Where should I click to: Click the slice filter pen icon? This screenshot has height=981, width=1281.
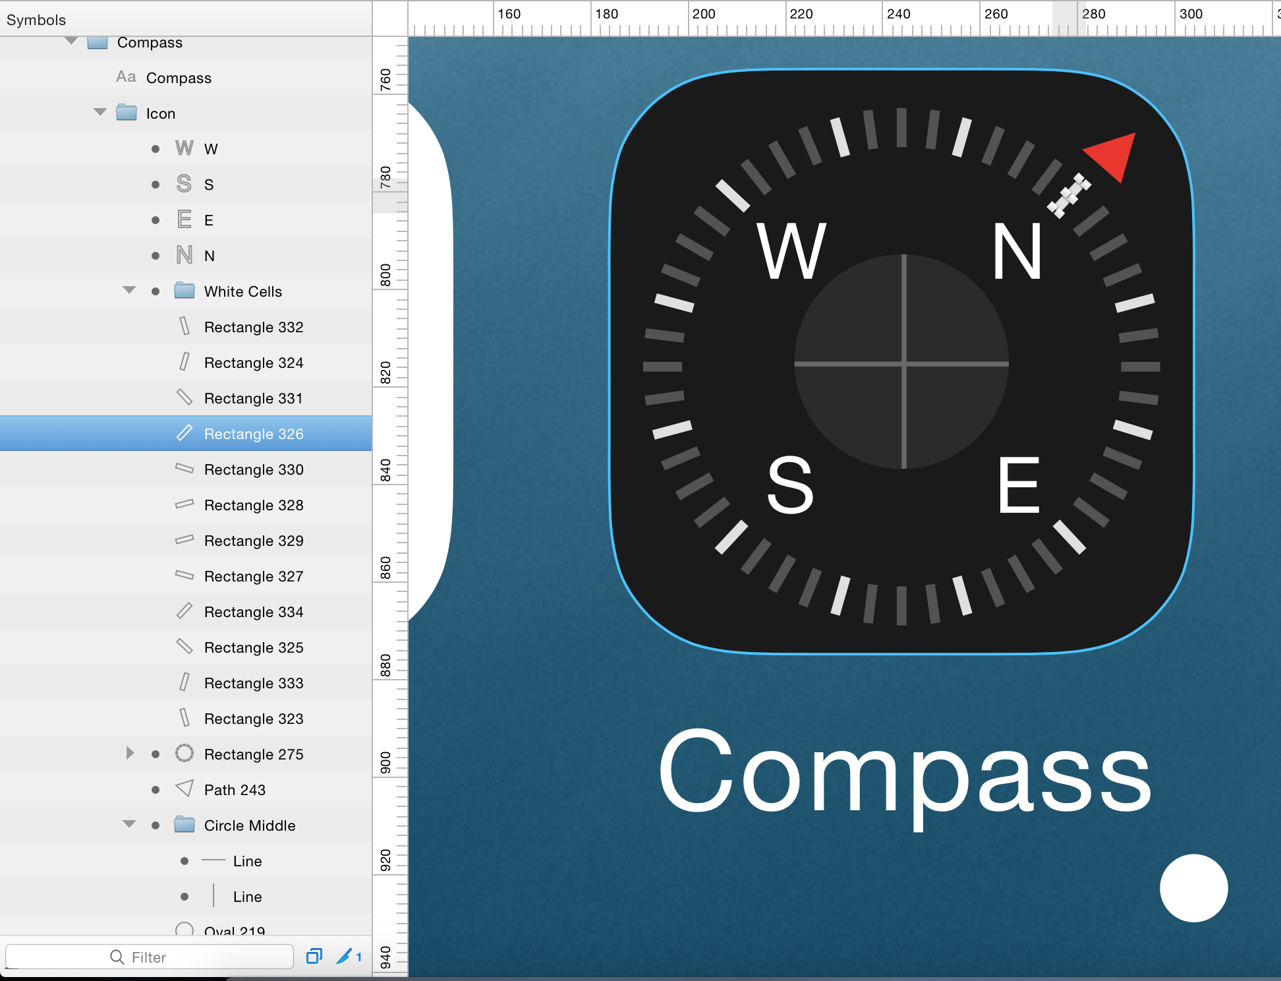pyautogui.click(x=344, y=957)
